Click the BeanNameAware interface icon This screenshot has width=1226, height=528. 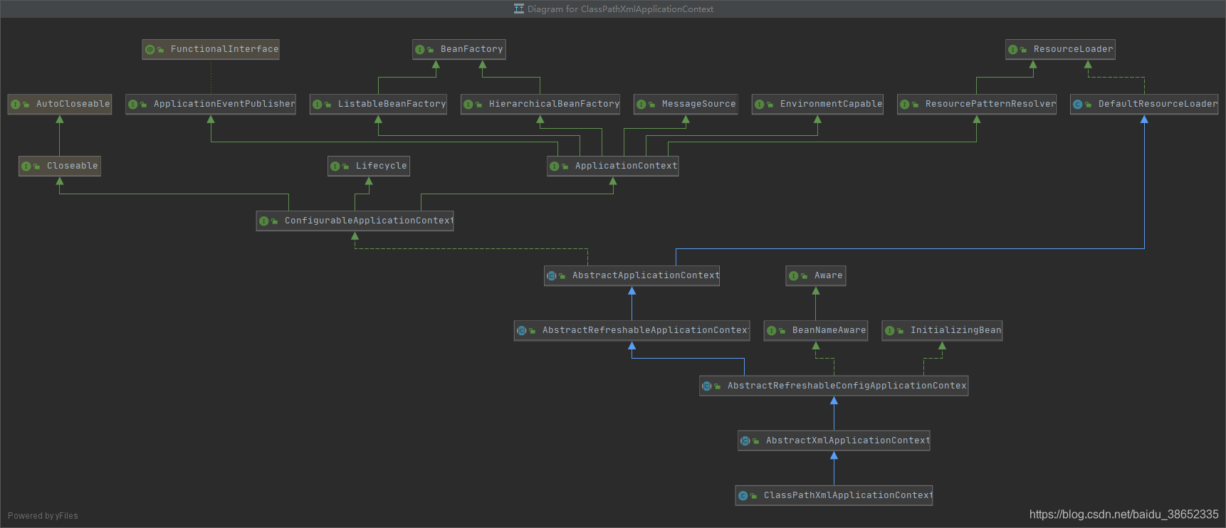point(772,331)
